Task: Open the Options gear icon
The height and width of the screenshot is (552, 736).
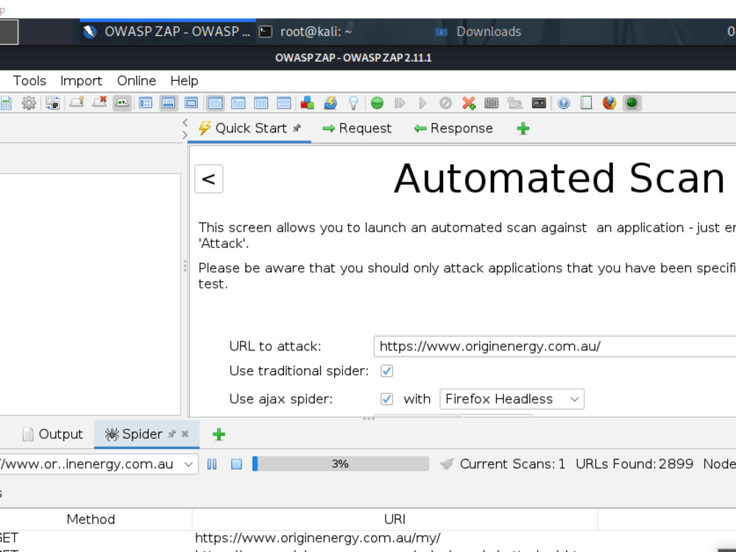Action: click(x=29, y=103)
